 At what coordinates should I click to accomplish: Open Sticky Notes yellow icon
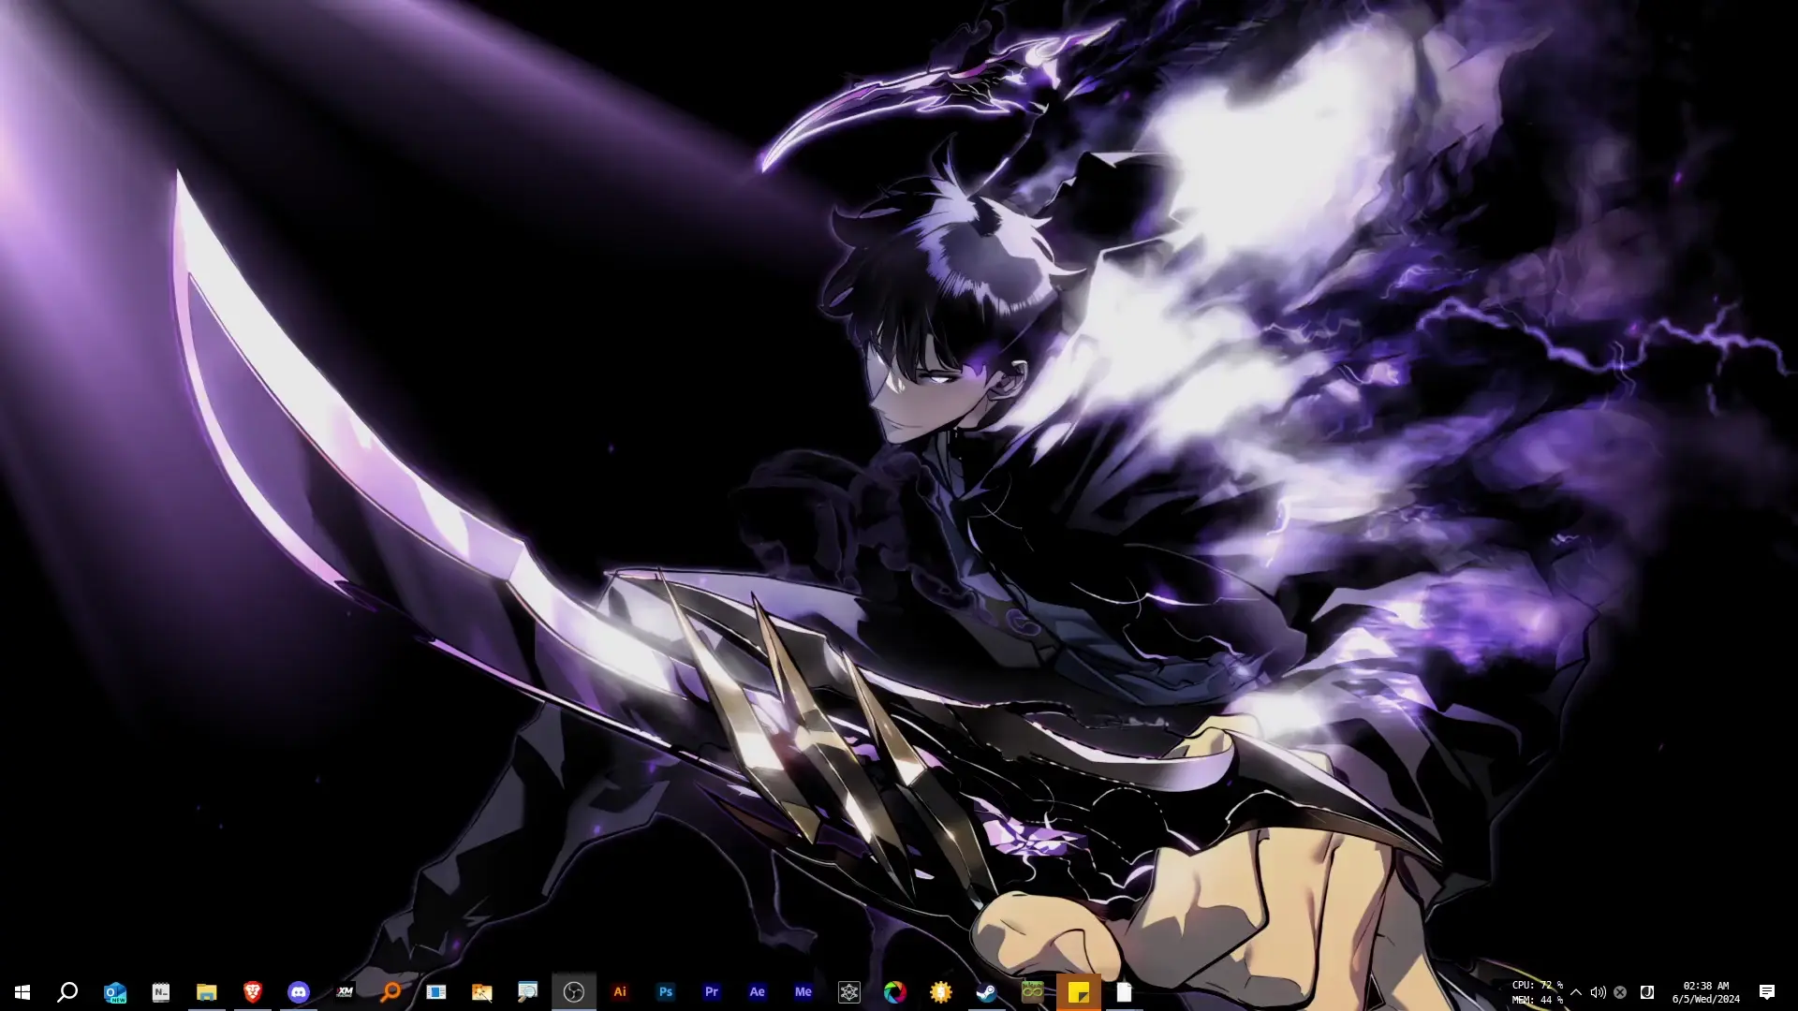pos(1078,991)
